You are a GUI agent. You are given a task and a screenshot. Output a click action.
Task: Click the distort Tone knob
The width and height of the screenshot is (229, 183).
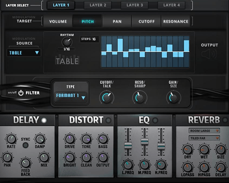[x=87, y=139]
